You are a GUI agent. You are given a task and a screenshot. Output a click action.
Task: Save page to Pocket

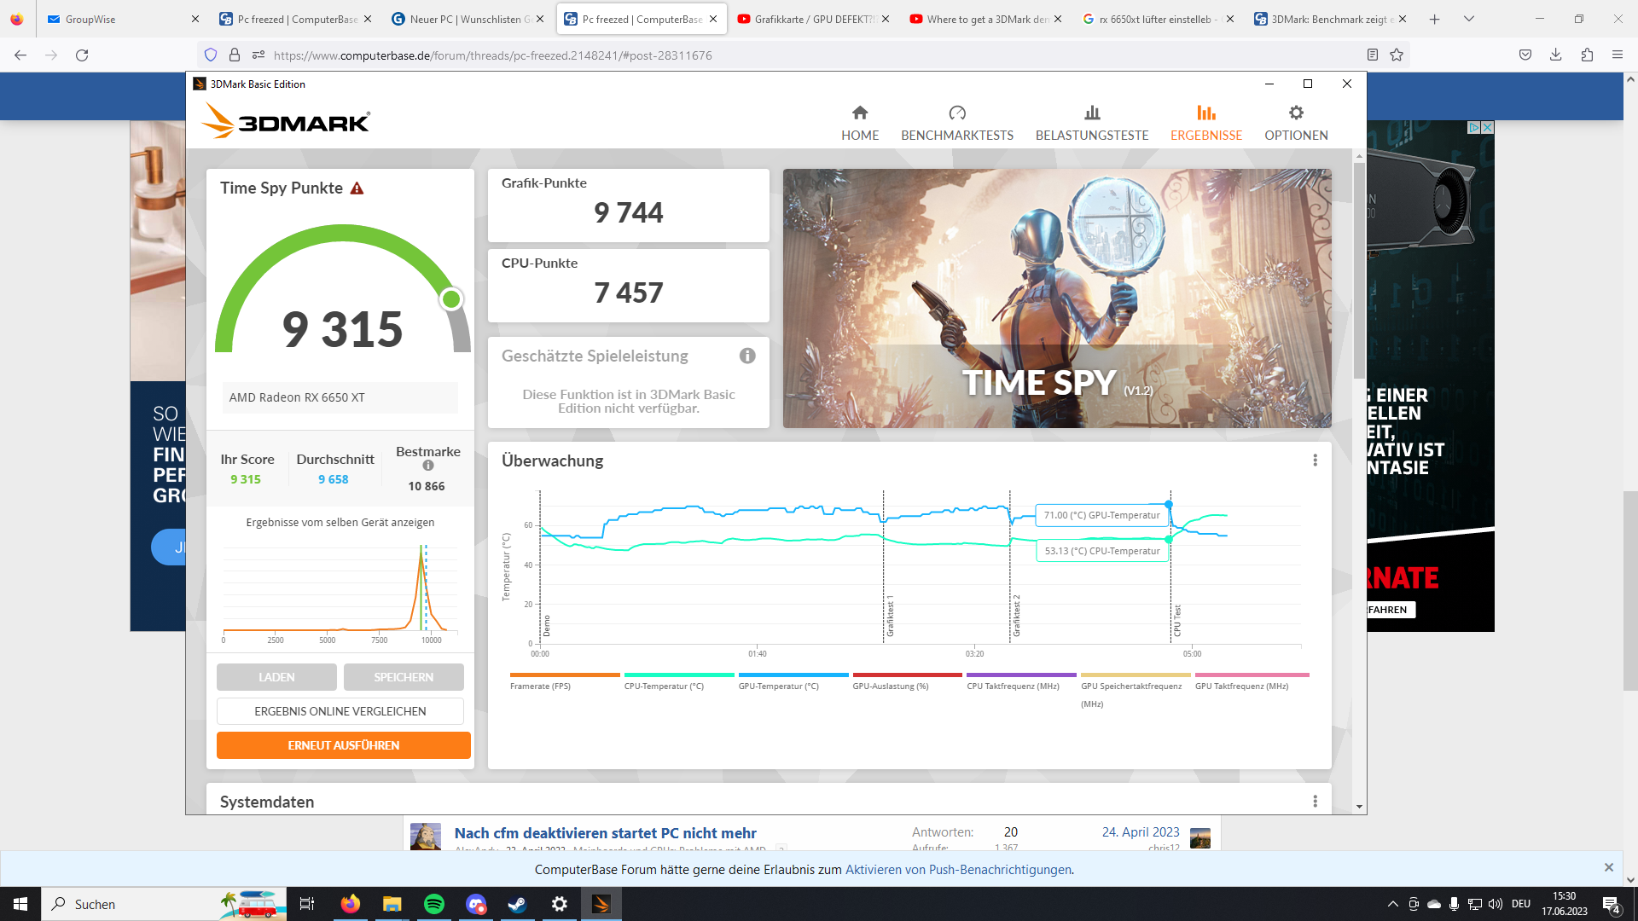point(1525,55)
